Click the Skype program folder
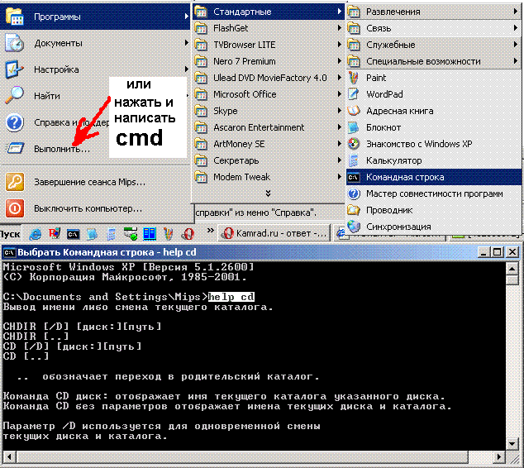 pos(226,111)
